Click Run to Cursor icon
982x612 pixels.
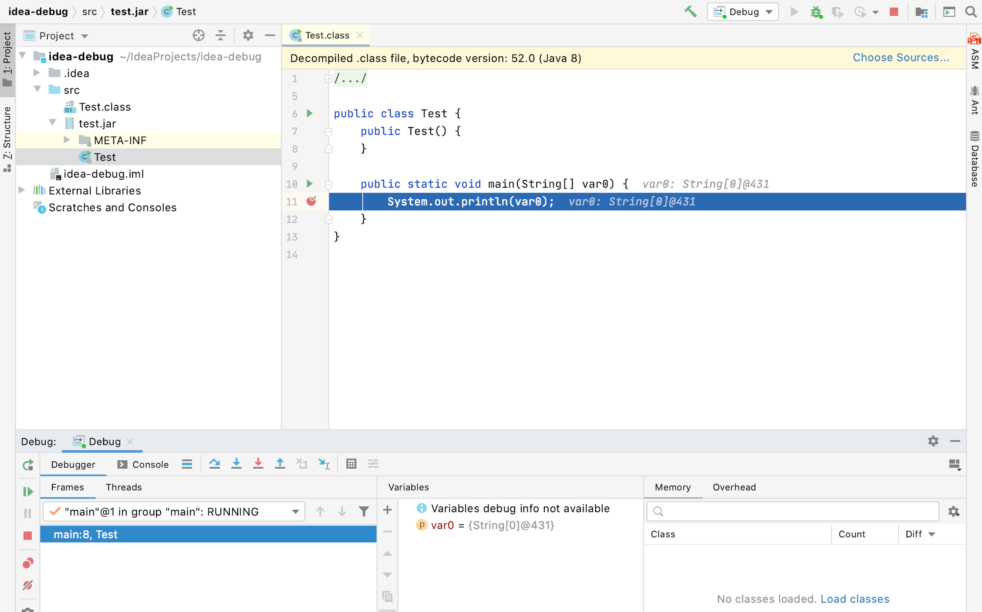pyautogui.click(x=323, y=464)
